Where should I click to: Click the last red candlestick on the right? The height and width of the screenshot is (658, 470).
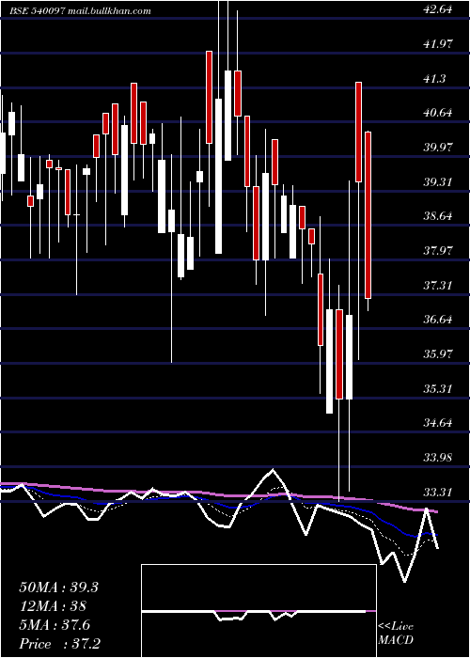tap(368, 215)
